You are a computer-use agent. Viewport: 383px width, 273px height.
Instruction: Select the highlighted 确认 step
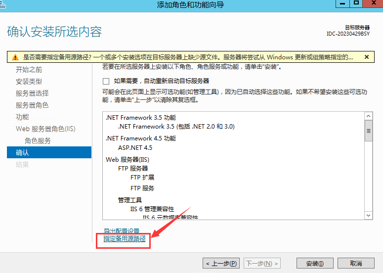[x=49, y=152]
